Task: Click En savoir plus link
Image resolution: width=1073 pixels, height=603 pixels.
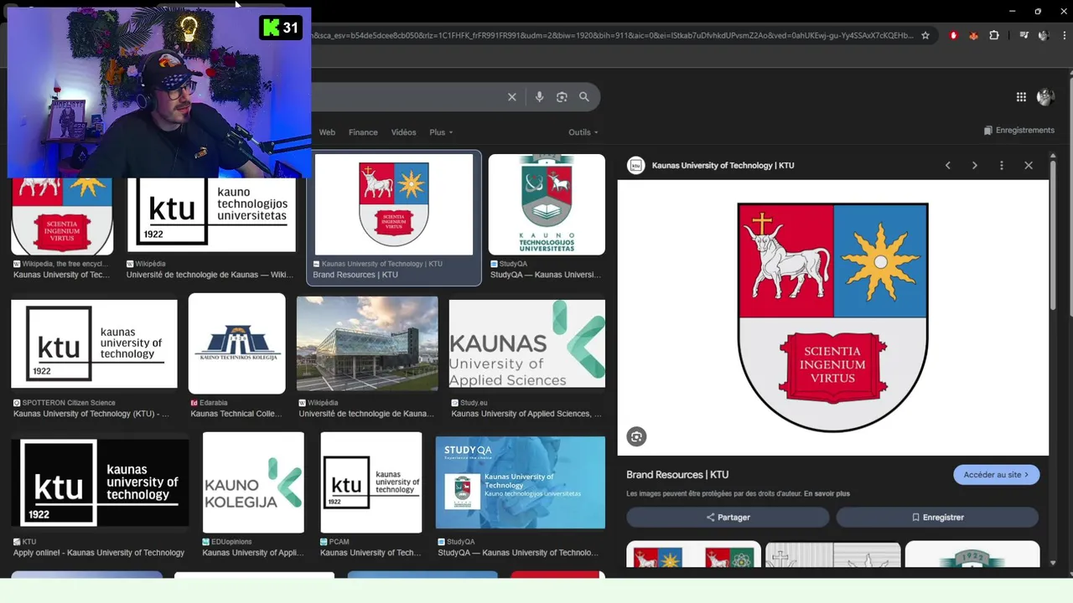Action: 827,494
